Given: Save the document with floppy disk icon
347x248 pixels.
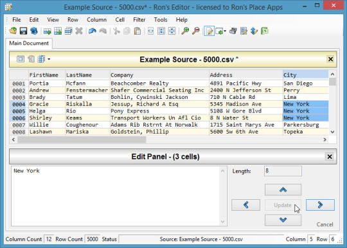Looking at the screenshot, I should [23, 31].
